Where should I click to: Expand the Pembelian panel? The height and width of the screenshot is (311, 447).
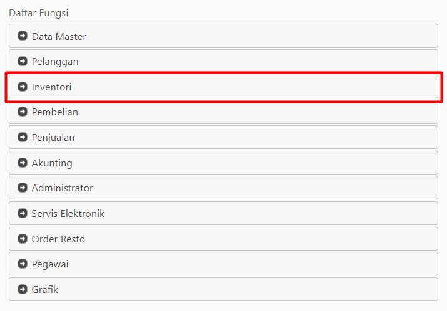224,112
